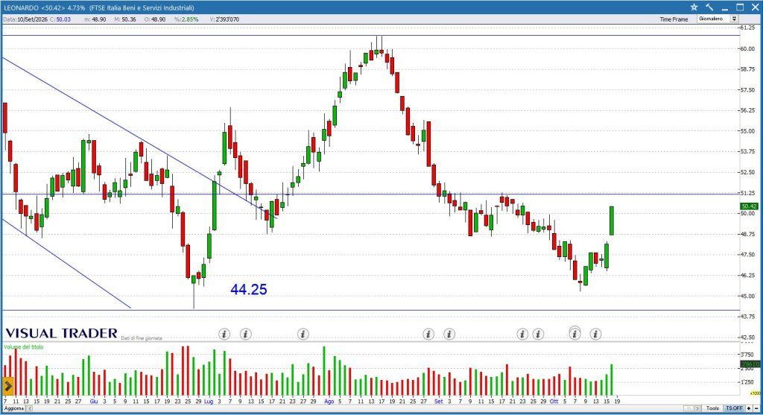This screenshot has height=415, width=763.
Task: Click the left scroll arrow beside Aggiorna
Action: click(29, 408)
